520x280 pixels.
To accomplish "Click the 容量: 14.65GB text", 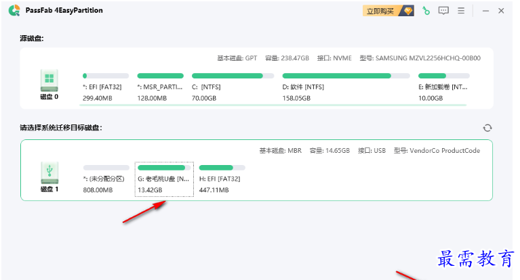I will [329, 151].
